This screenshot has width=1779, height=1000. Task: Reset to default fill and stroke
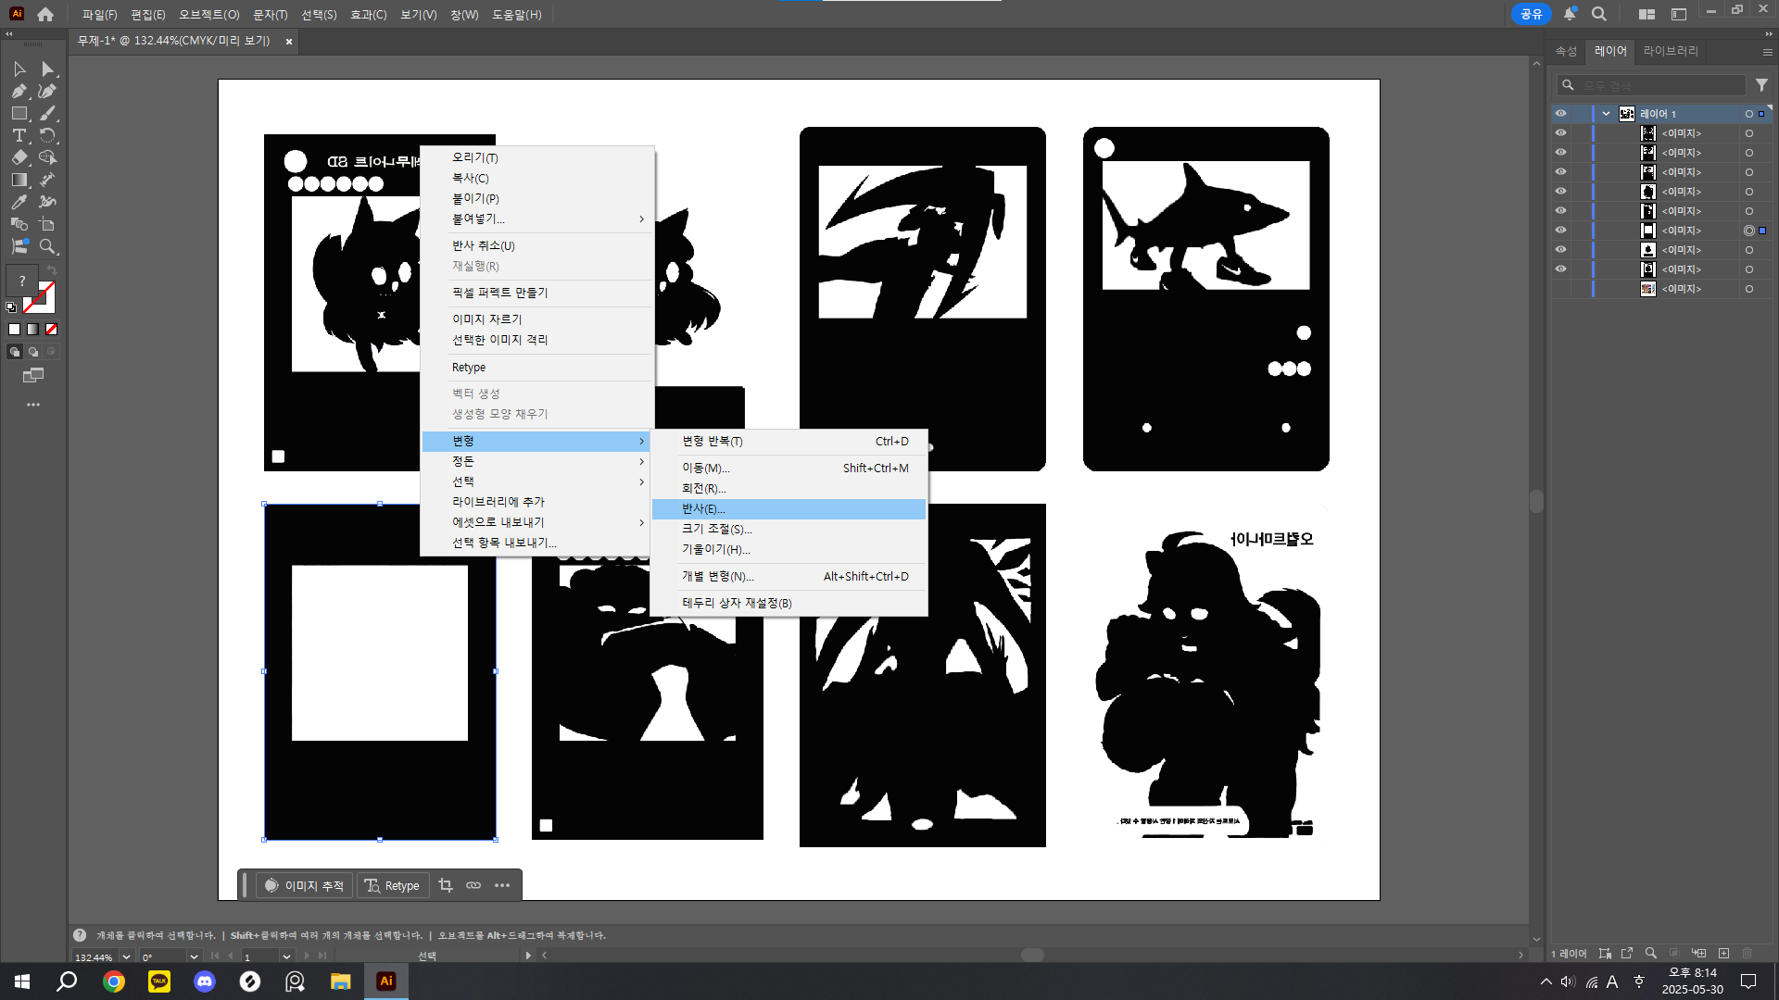11,307
